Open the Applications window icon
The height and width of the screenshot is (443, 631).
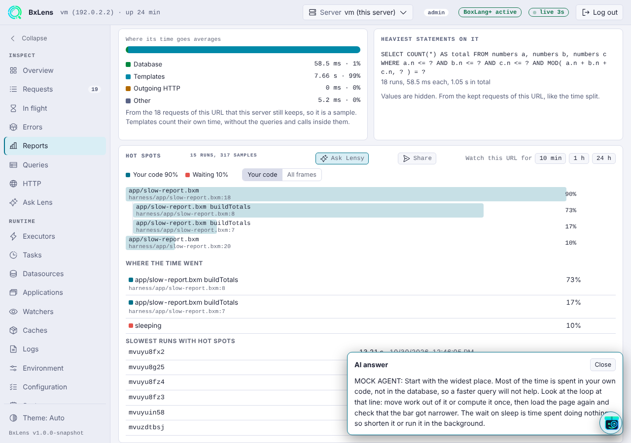pos(13,292)
